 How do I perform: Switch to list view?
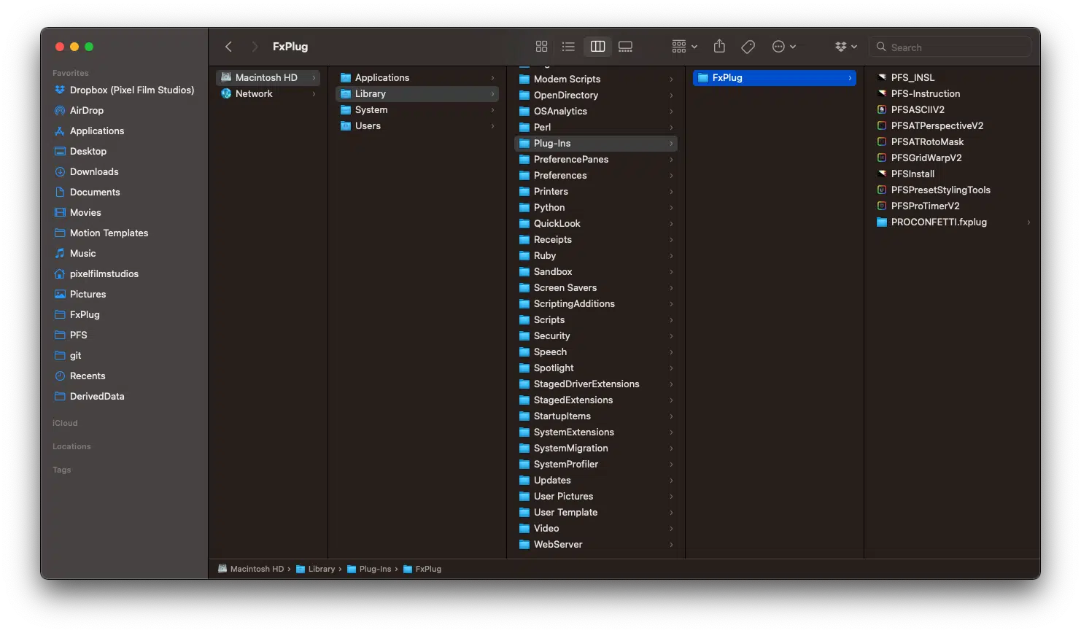coord(569,47)
